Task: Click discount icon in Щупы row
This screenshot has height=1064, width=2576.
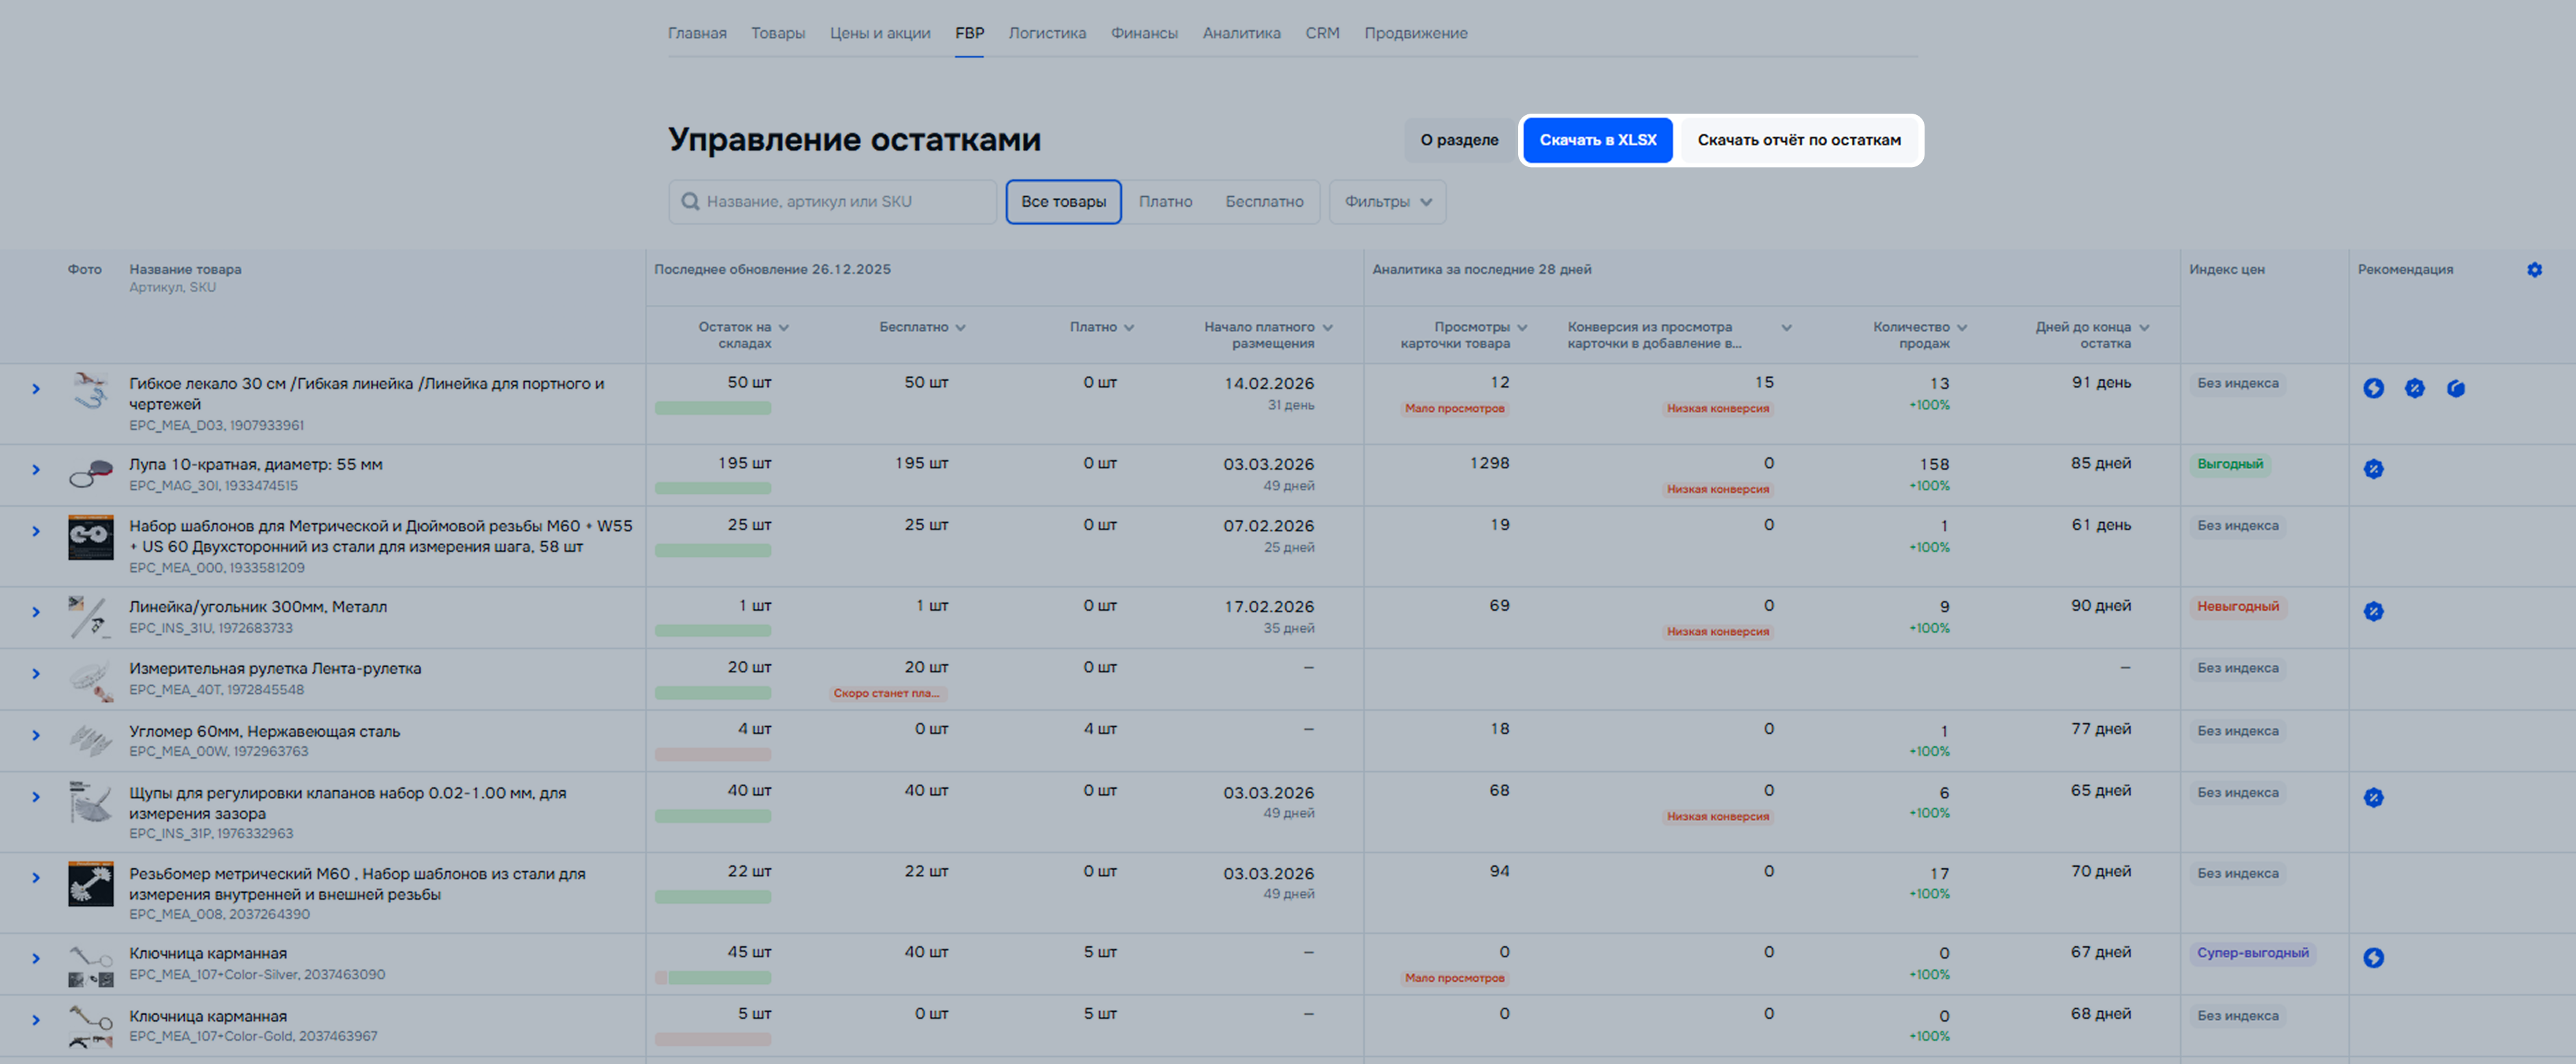Action: [x=2373, y=797]
